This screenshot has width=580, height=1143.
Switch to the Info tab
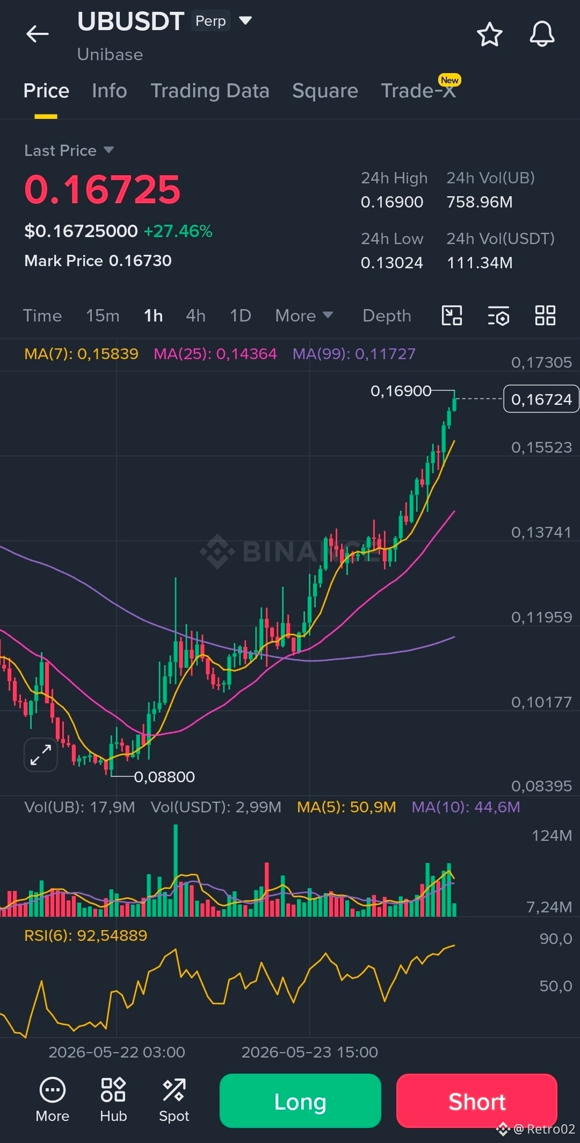pos(110,91)
